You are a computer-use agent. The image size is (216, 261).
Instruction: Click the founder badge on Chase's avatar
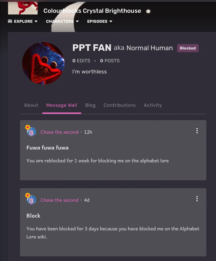tap(27, 127)
